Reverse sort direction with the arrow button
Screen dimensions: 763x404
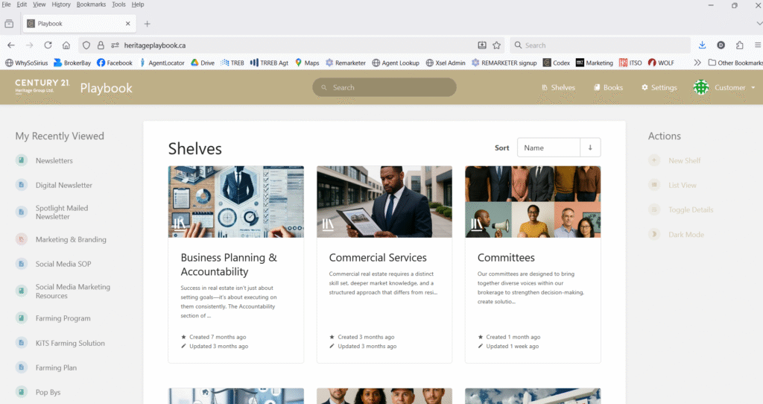click(590, 148)
